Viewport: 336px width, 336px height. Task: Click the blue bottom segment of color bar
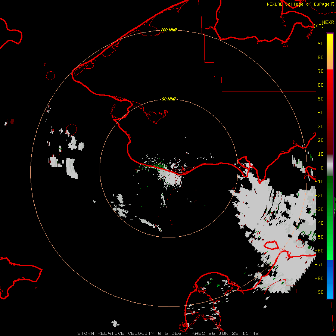[x=330, y=279]
